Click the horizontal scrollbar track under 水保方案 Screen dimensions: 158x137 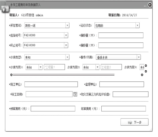point(63,75)
